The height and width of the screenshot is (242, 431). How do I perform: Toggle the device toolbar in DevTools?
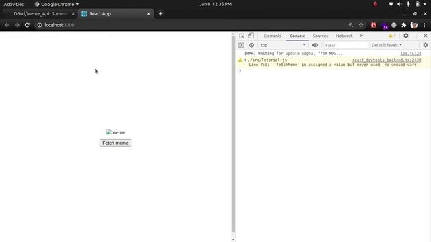(251, 36)
